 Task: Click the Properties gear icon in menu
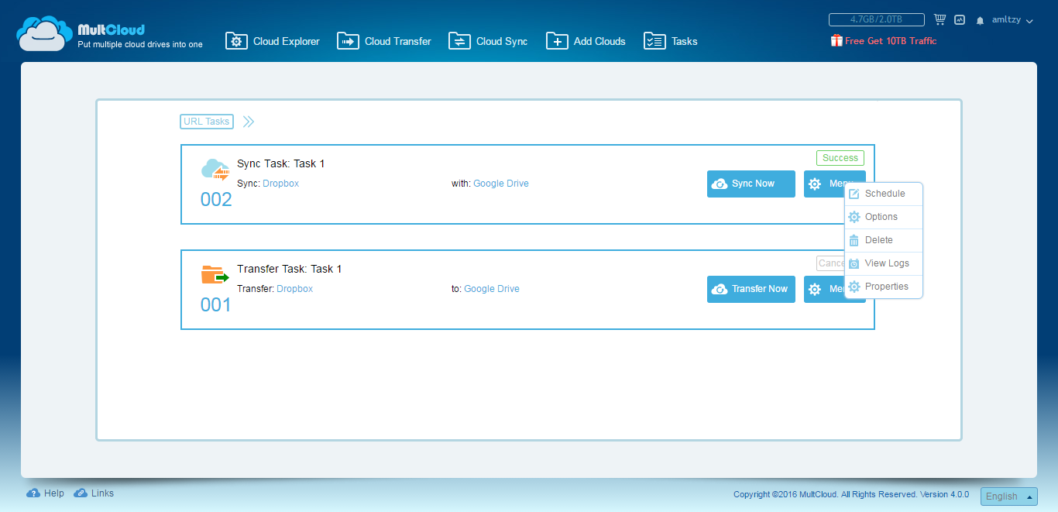coord(854,287)
